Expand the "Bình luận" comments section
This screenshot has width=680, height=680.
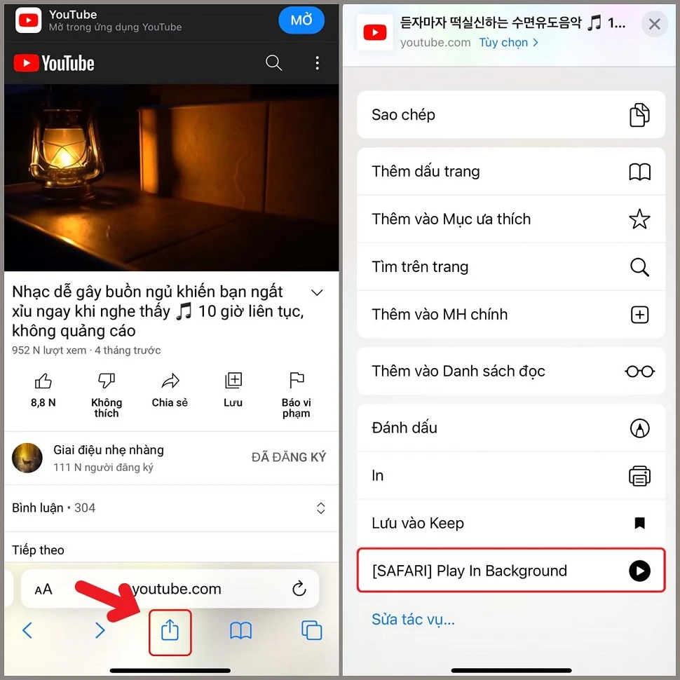[321, 508]
